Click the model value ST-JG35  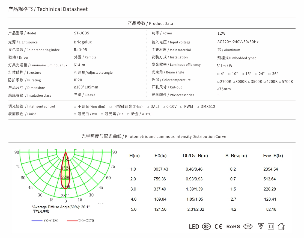tap(81, 33)
